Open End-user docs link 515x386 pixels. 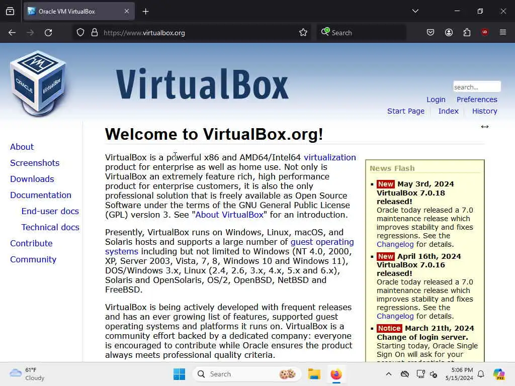tap(50, 212)
